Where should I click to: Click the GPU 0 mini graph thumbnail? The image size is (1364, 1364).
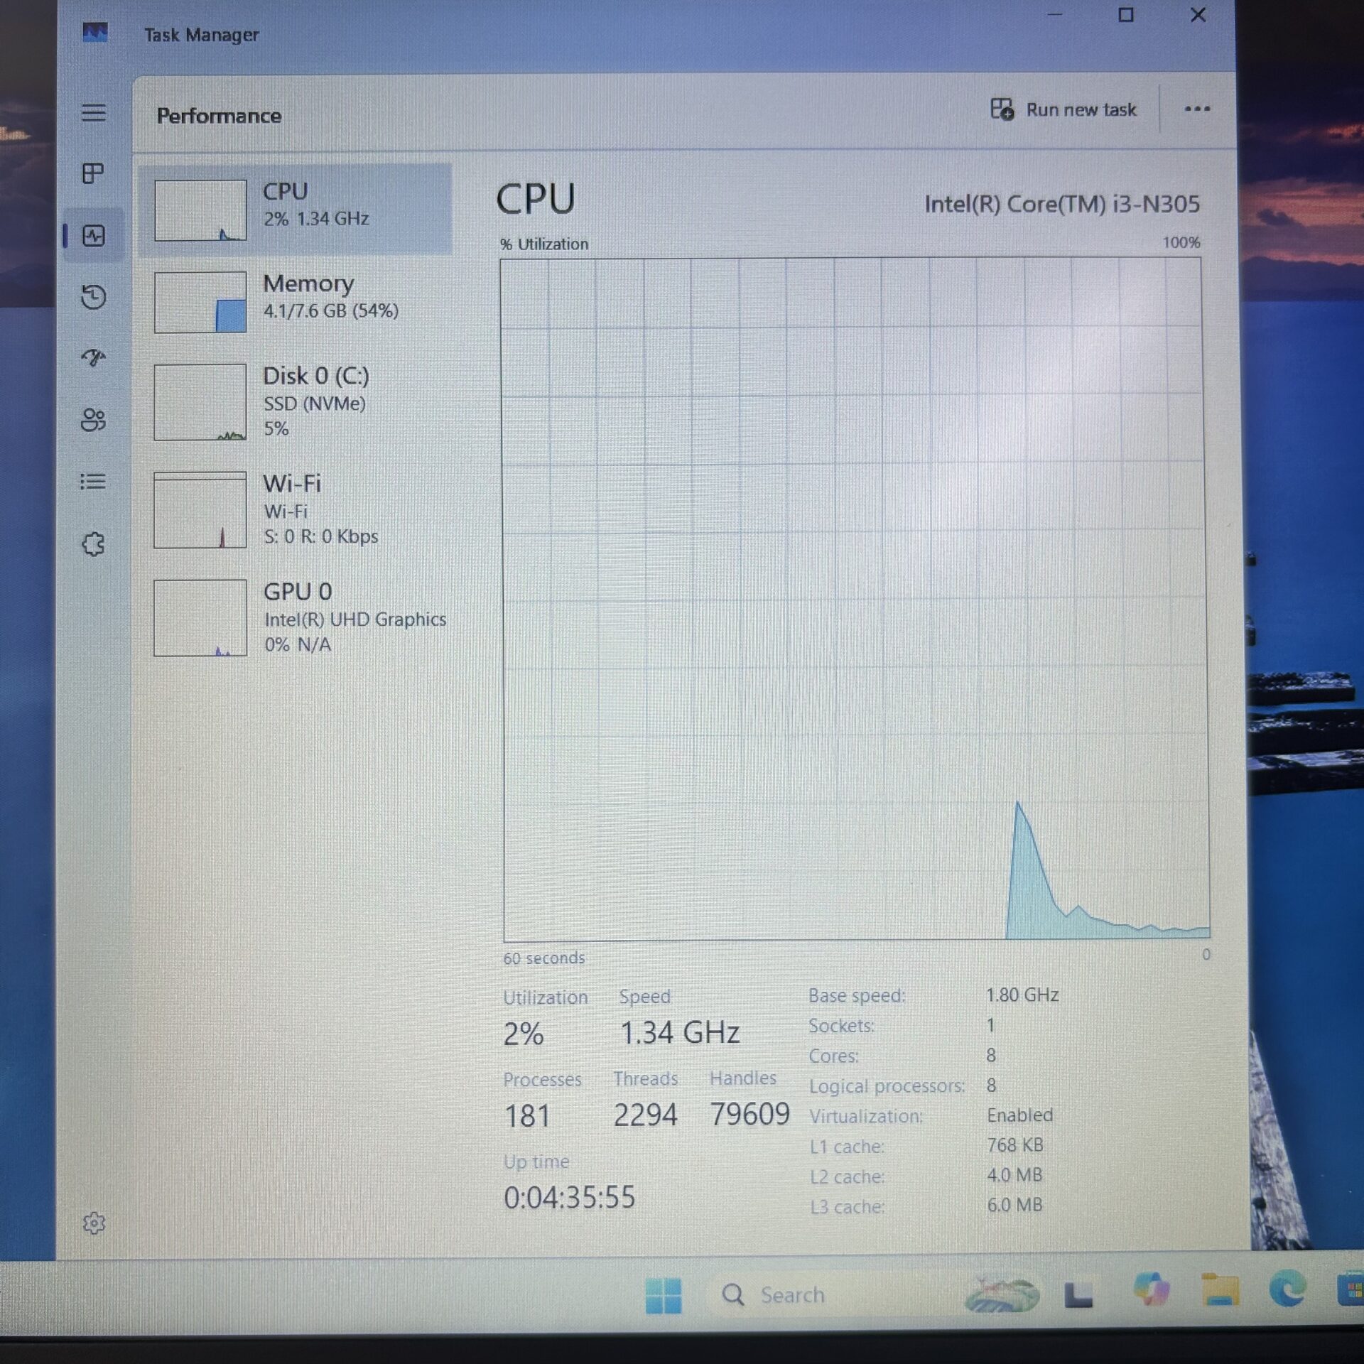coord(200,618)
